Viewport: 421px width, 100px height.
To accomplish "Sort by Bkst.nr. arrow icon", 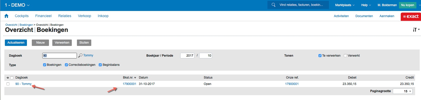I will (135, 78).
